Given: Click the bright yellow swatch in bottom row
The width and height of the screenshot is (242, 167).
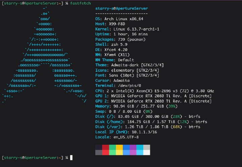Looking at the screenshot, I should 119,153.
